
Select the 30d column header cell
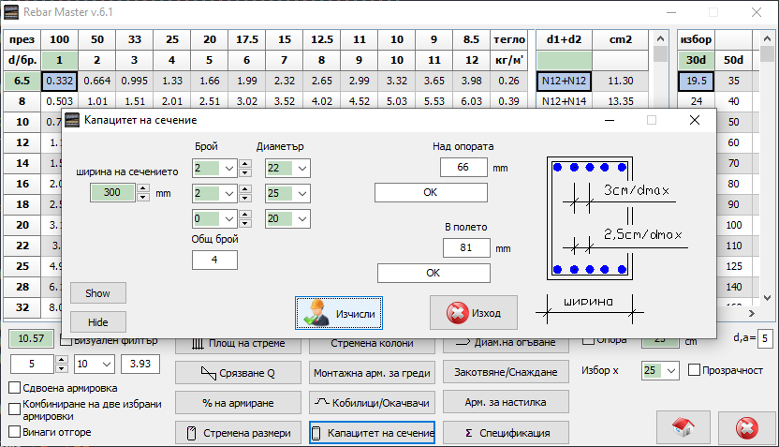point(697,60)
